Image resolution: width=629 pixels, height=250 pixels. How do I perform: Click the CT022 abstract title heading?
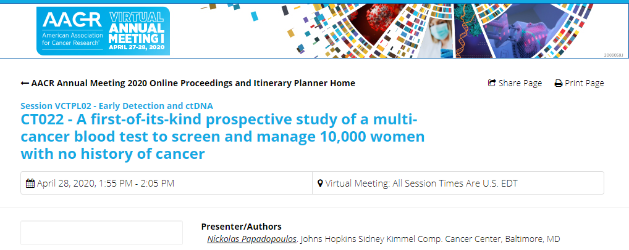(222, 137)
